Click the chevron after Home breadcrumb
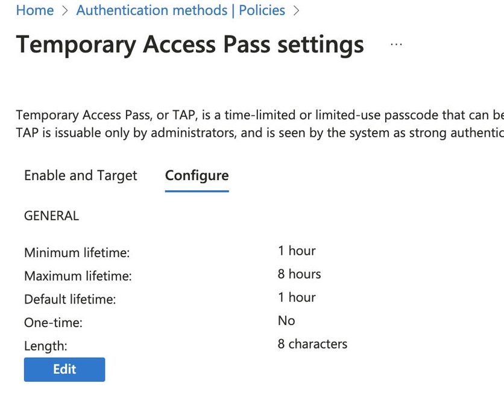Viewport: 504px width, 398px height. click(x=65, y=11)
